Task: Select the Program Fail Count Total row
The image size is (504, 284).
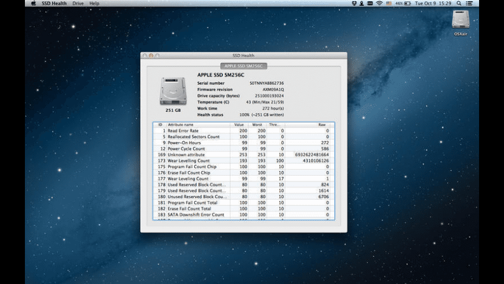Action: [x=244, y=203]
